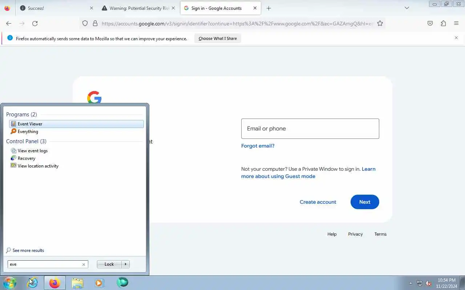Click the address bar URL
The image size is (465, 290).
point(237,24)
